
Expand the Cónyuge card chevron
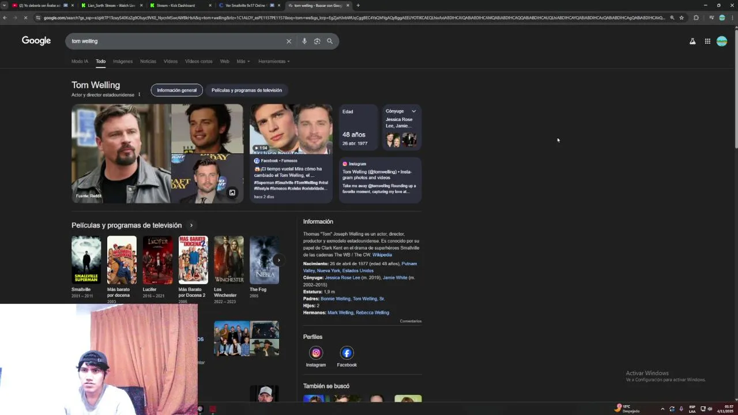tap(413, 111)
